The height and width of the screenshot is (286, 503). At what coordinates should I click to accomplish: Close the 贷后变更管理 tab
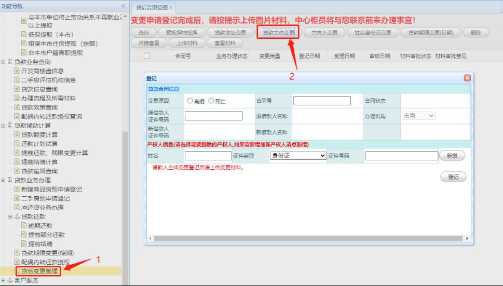pos(171,7)
